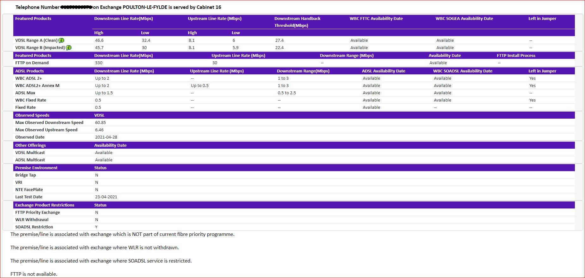Viewport: 585px width, 278px height.
Task: Select the WLR Withdrawal row label
Action: pos(32,220)
